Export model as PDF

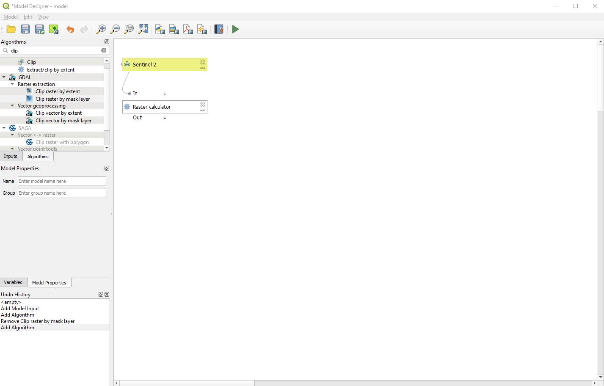click(x=188, y=29)
